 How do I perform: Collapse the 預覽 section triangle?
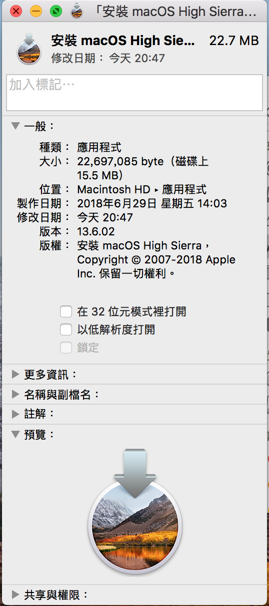tap(15, 435)
